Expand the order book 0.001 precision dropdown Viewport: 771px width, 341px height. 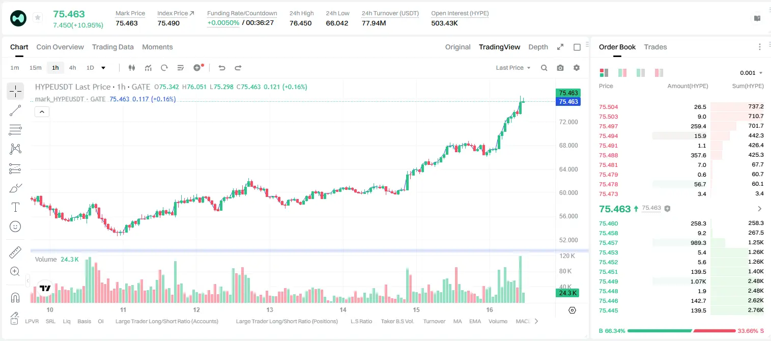751,73
